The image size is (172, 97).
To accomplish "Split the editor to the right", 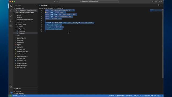I will pos(159,5).
